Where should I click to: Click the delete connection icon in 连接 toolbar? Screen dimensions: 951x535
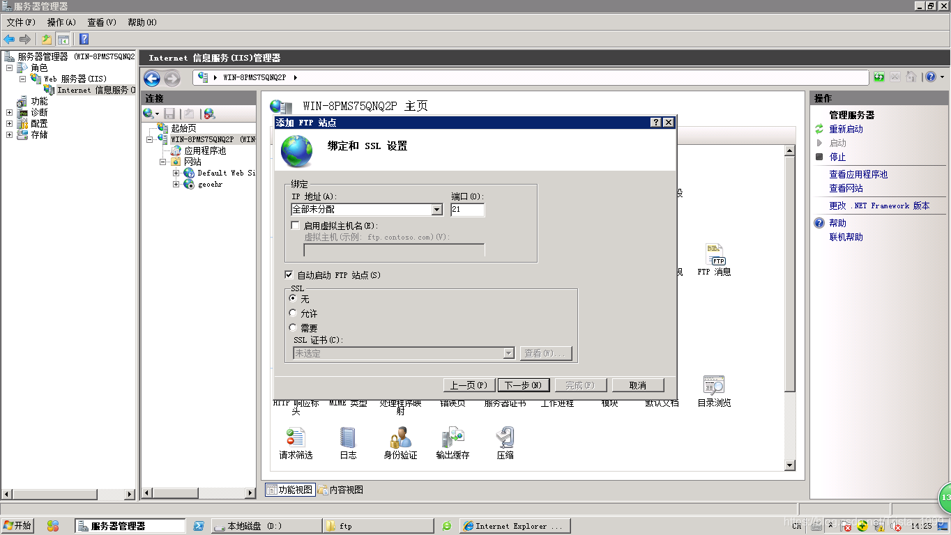point(209,114)
